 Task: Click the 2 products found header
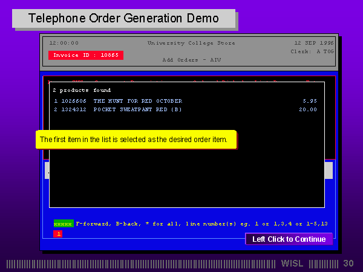[x=82, y=90]
